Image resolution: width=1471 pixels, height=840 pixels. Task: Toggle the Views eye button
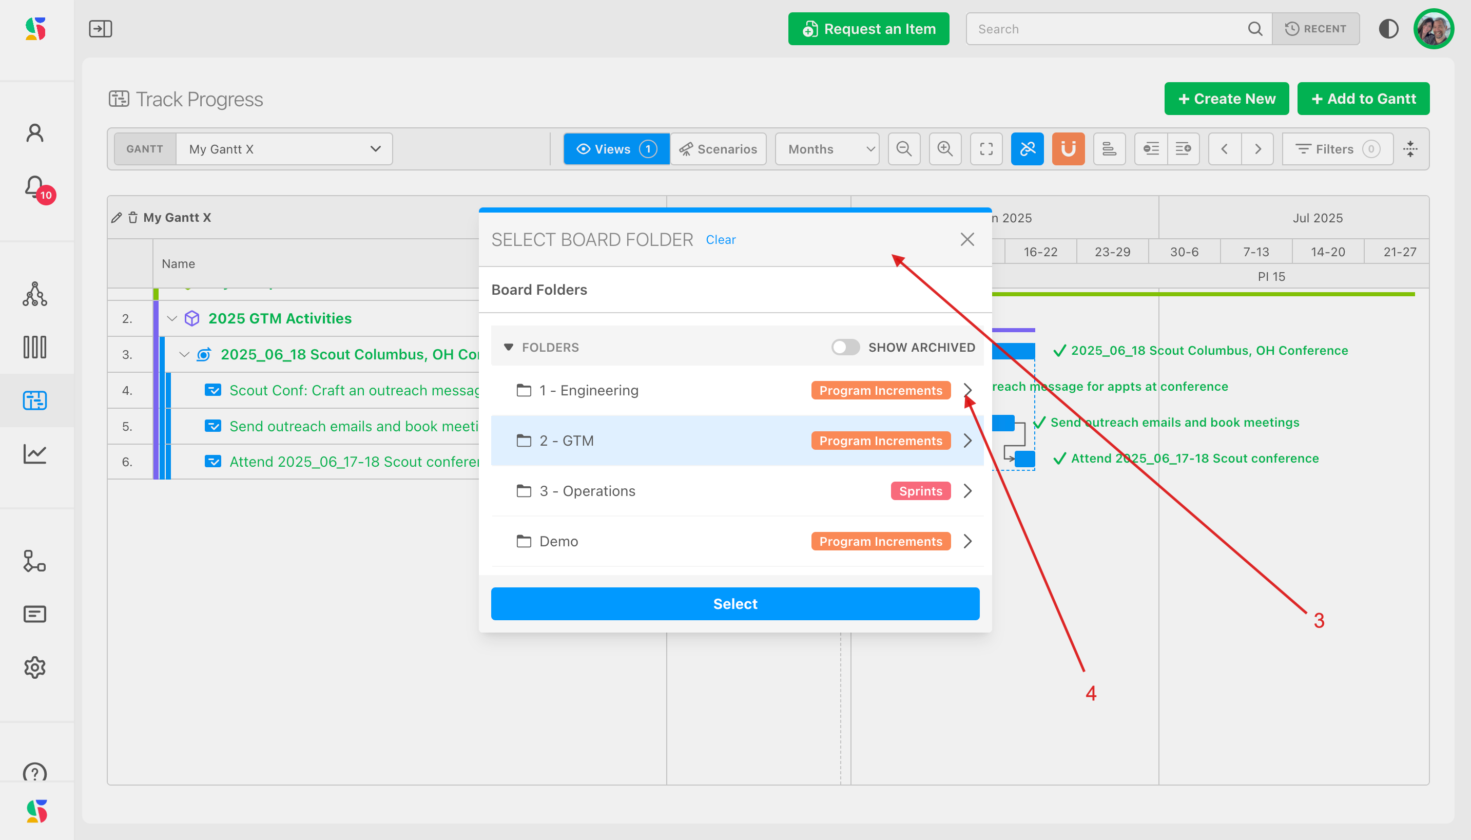tap(616, 149)
